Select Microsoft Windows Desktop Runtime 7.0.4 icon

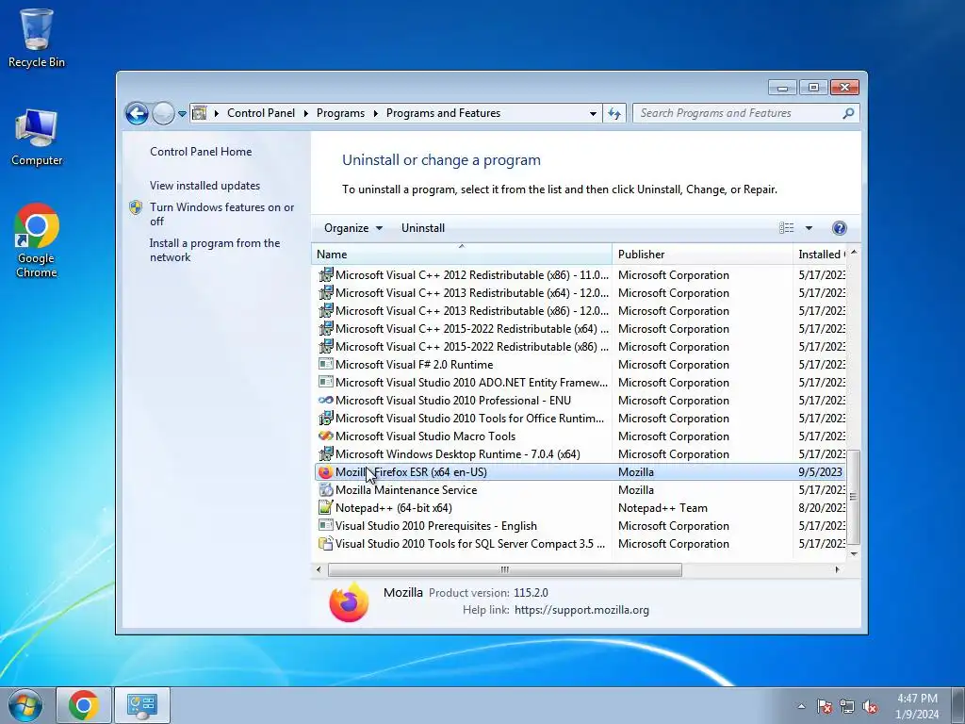(x=325, y=453)
